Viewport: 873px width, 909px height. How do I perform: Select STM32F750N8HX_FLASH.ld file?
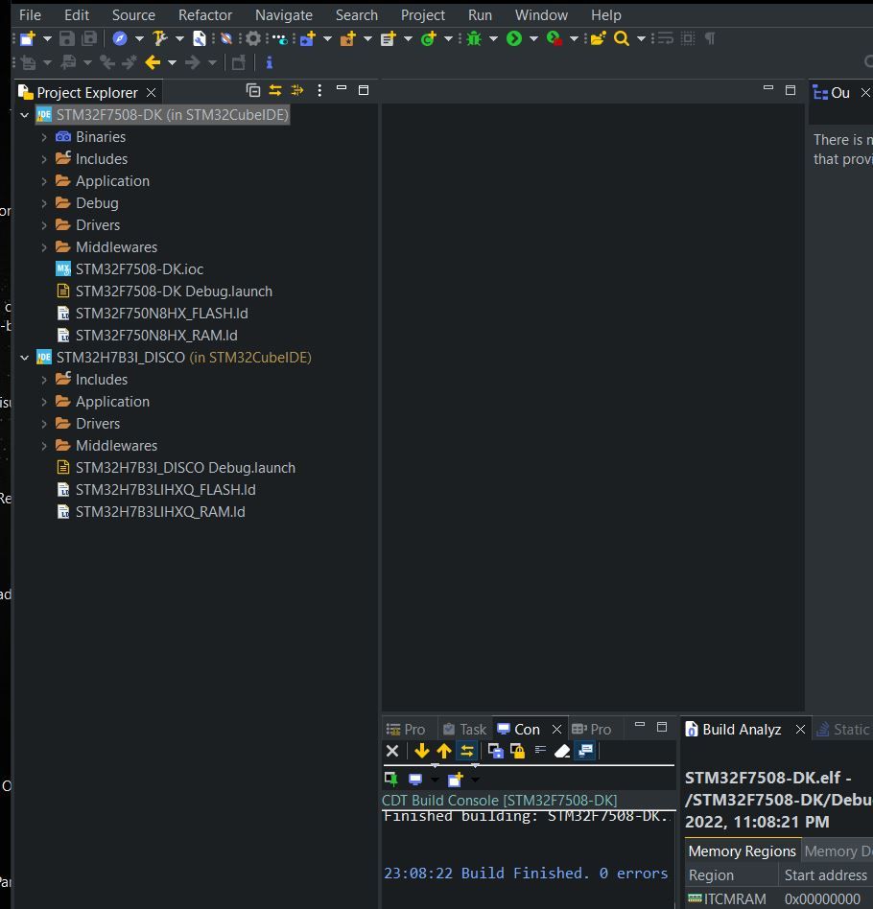[161, 314]
